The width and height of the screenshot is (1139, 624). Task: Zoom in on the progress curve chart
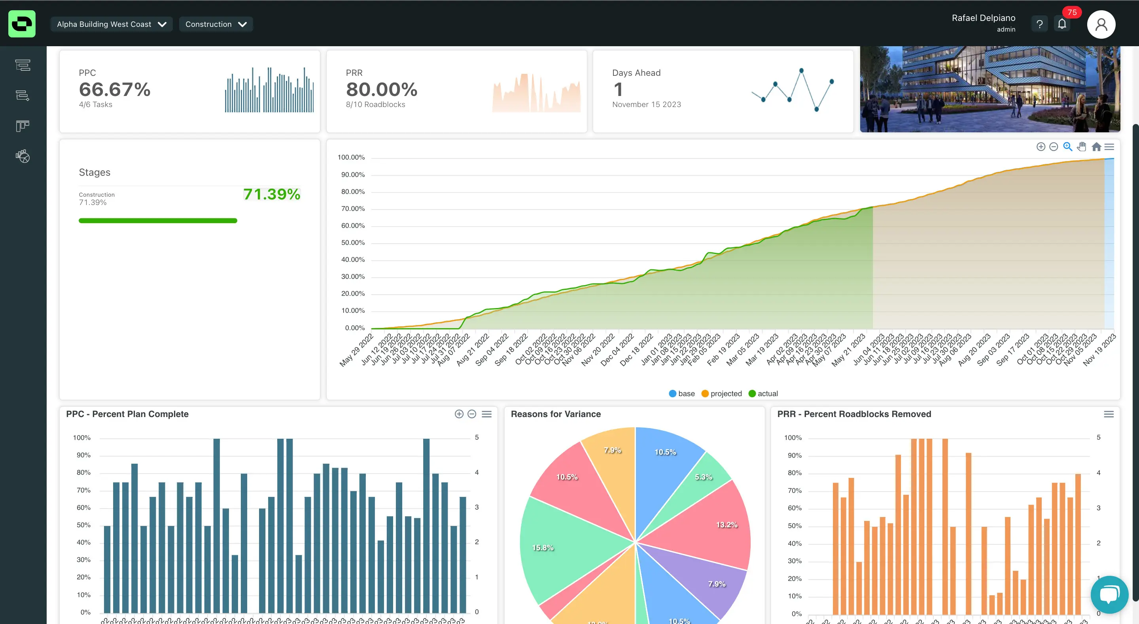[x=1041, y=146]
